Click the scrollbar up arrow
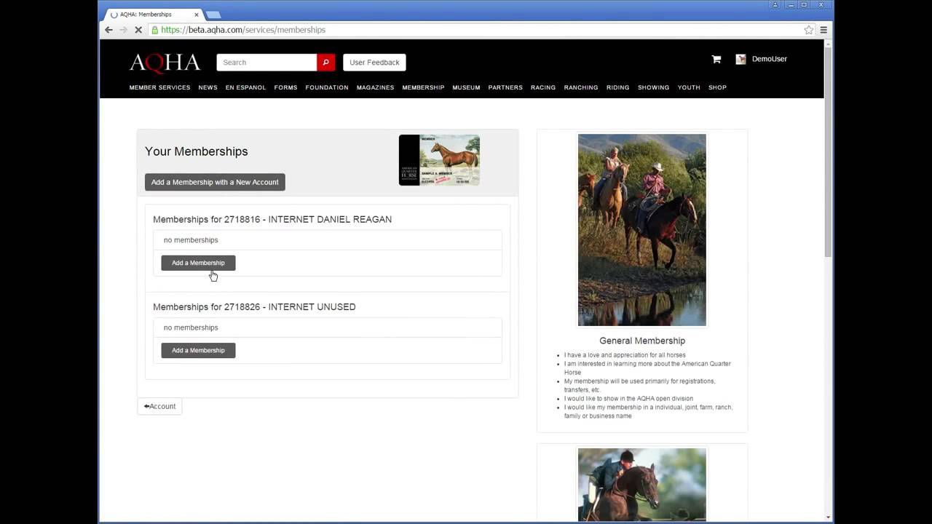This screenshot has height=524, width=932. [x=828, y=44]
